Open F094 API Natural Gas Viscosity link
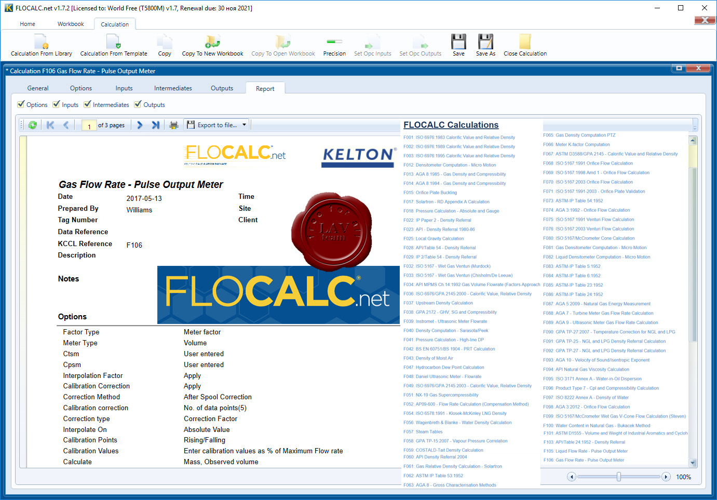Image resolution: width=717 pixels, height=500 pixels. point(586,370)
